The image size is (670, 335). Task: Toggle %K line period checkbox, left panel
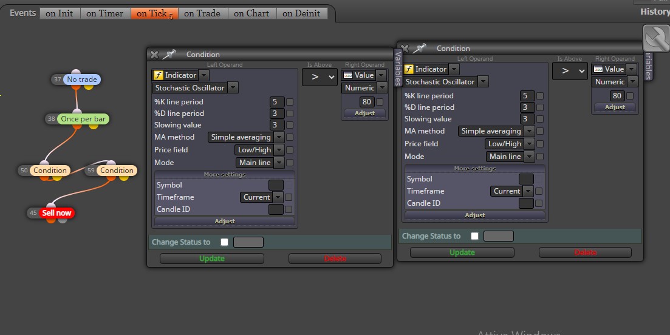click(x=290, y=102)
